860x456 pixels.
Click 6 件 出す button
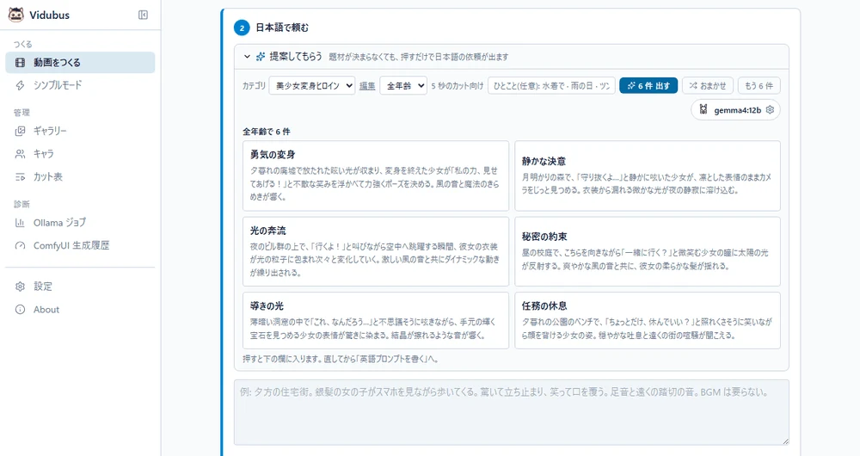(648, 85)
